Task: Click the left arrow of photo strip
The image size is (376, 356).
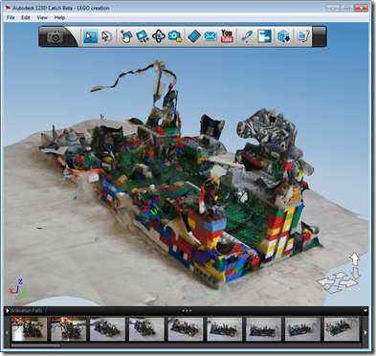Action: point(7,332)
